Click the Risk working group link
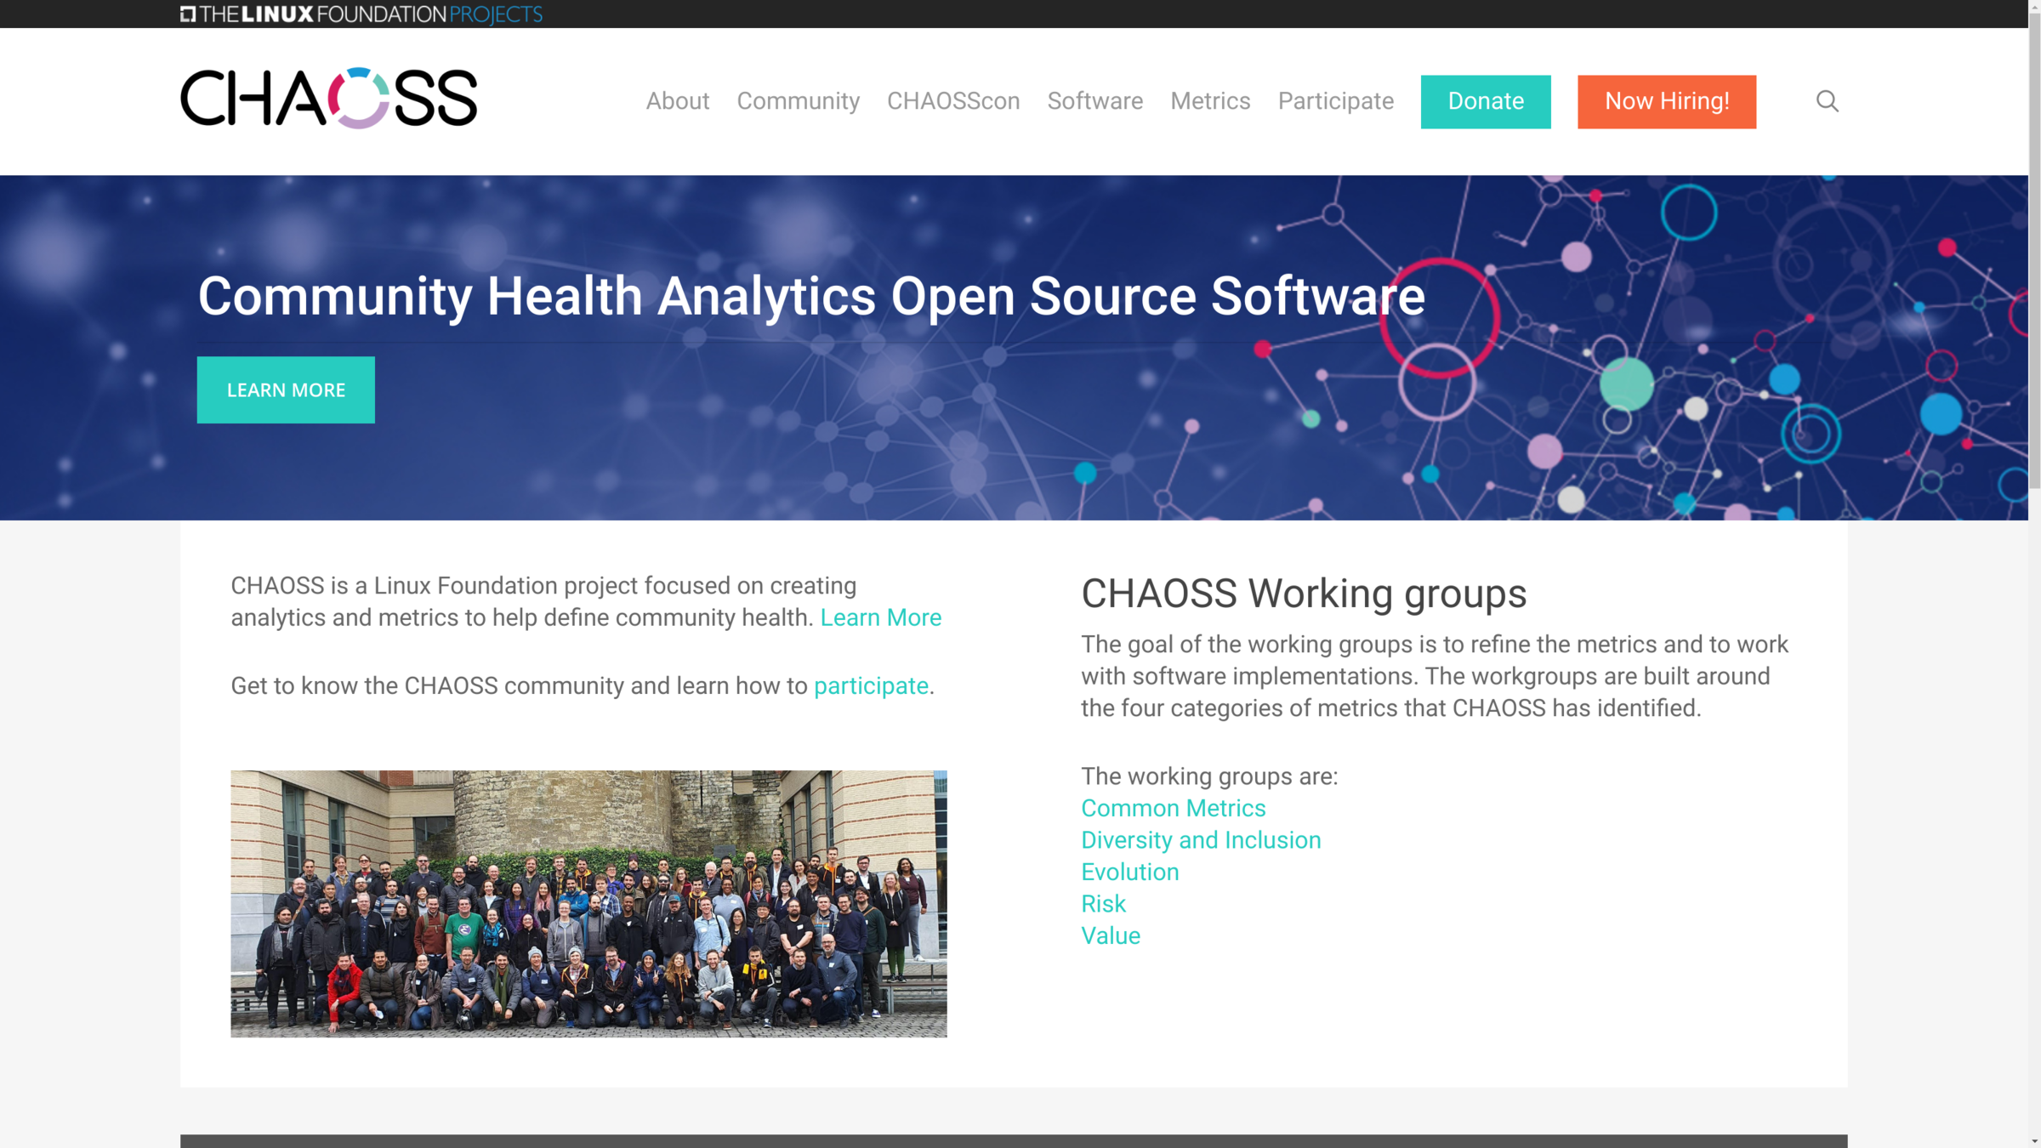The width and height of the screenshot is (2041, 1148). click(x=1103, y=904)
